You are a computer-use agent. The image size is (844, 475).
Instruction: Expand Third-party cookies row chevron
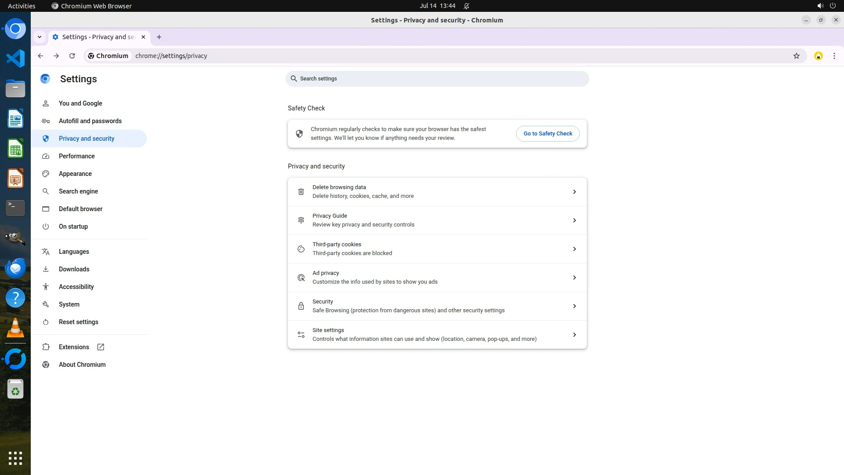574,249
